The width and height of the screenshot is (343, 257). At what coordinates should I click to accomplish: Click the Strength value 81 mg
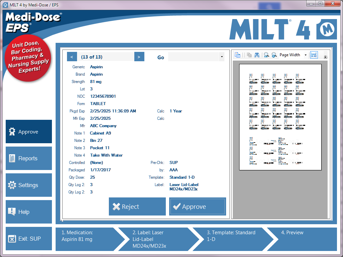[x=96, y=82]
